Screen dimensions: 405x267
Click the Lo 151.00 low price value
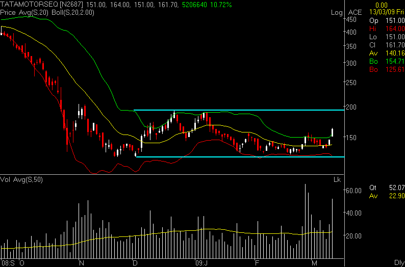387,37
